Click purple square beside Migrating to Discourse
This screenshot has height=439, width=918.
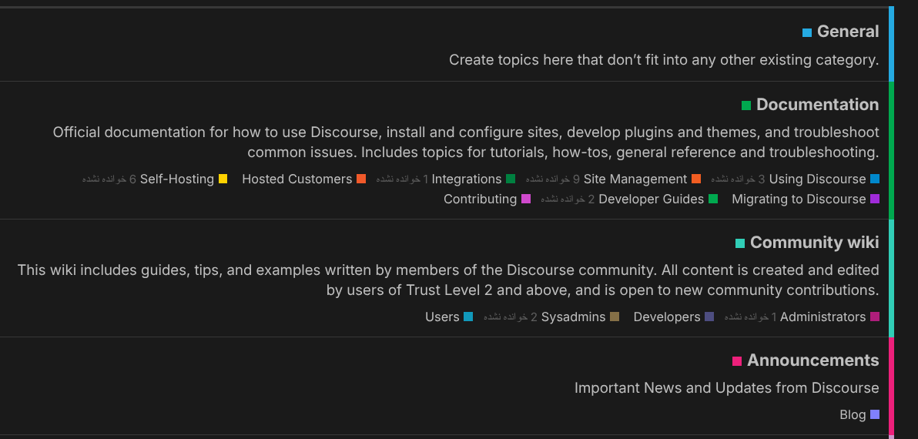click(875, 199)
